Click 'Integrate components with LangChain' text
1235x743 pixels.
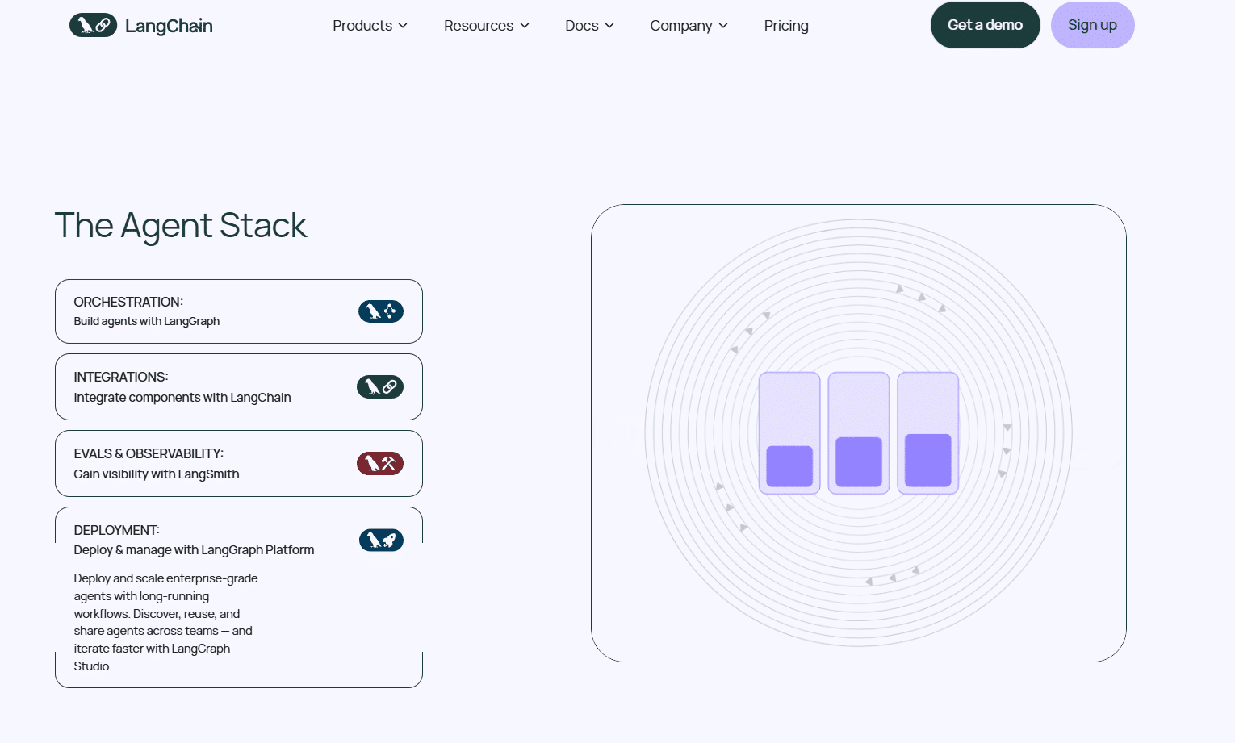(182, 397)
